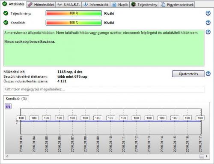Click the 'több mint 676 nap' value

[72, 76]
